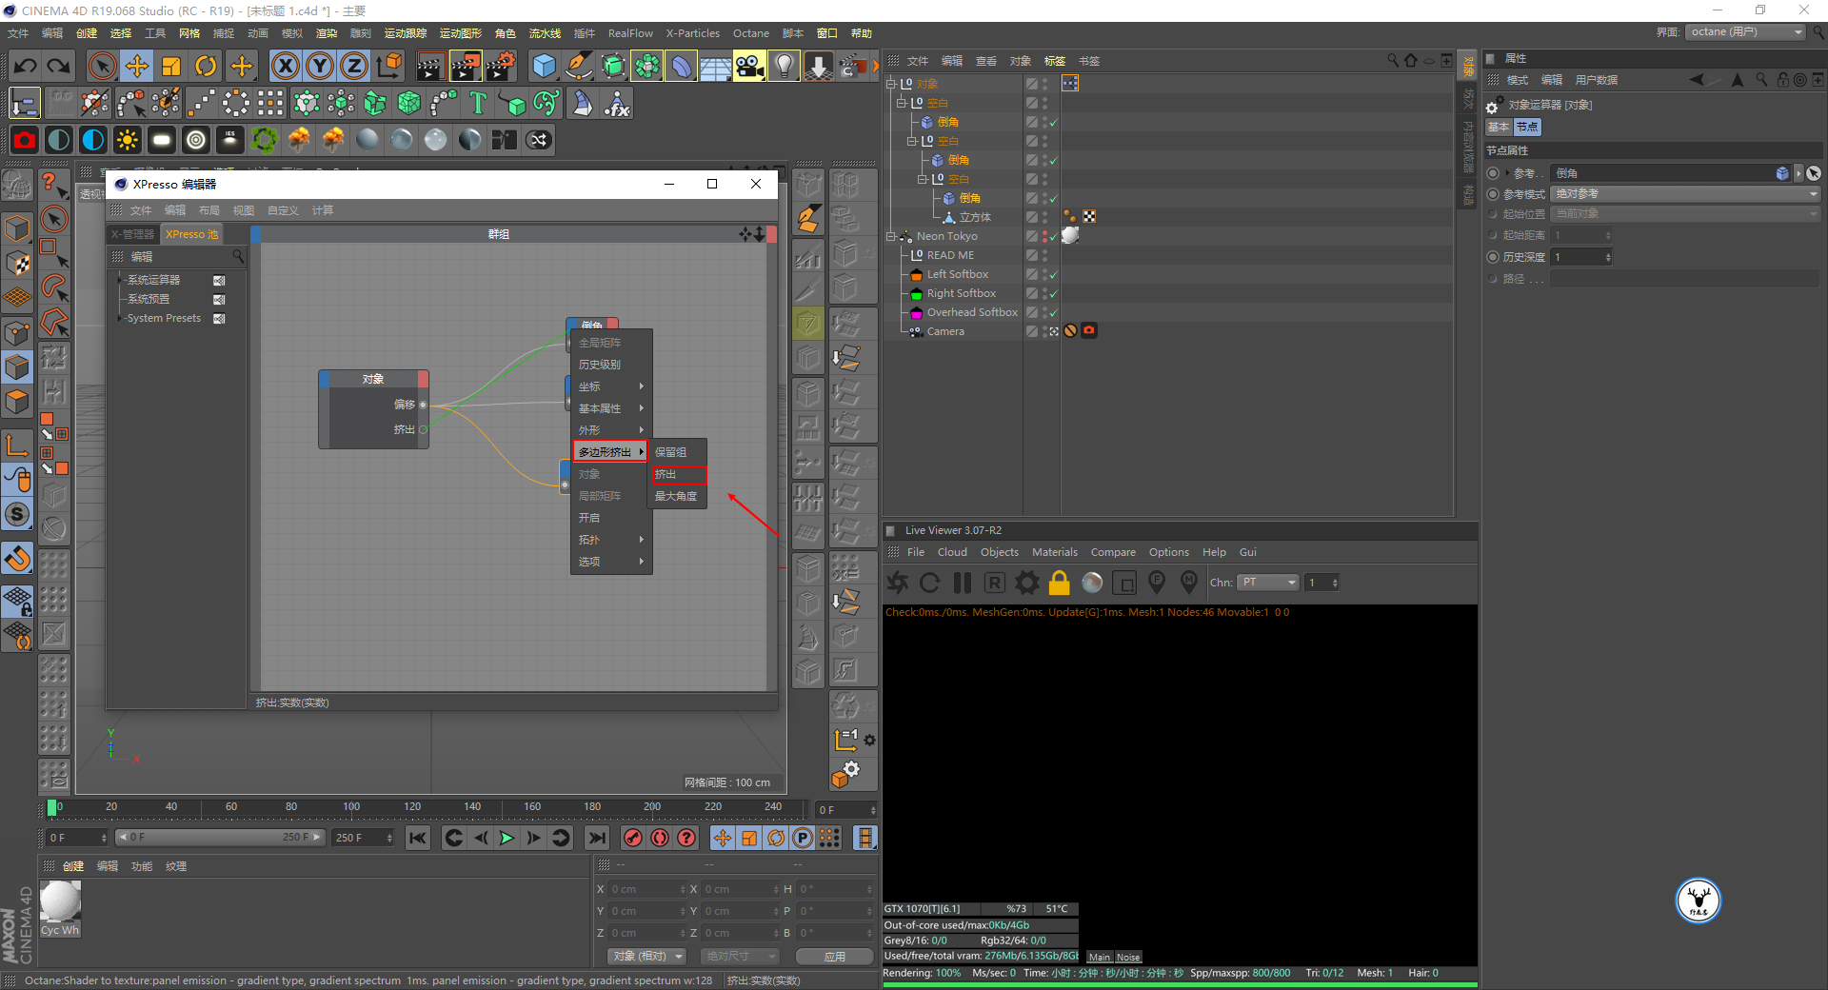Click the 应用 button
The image size is (1828, 990).
(x=835, y=956)
